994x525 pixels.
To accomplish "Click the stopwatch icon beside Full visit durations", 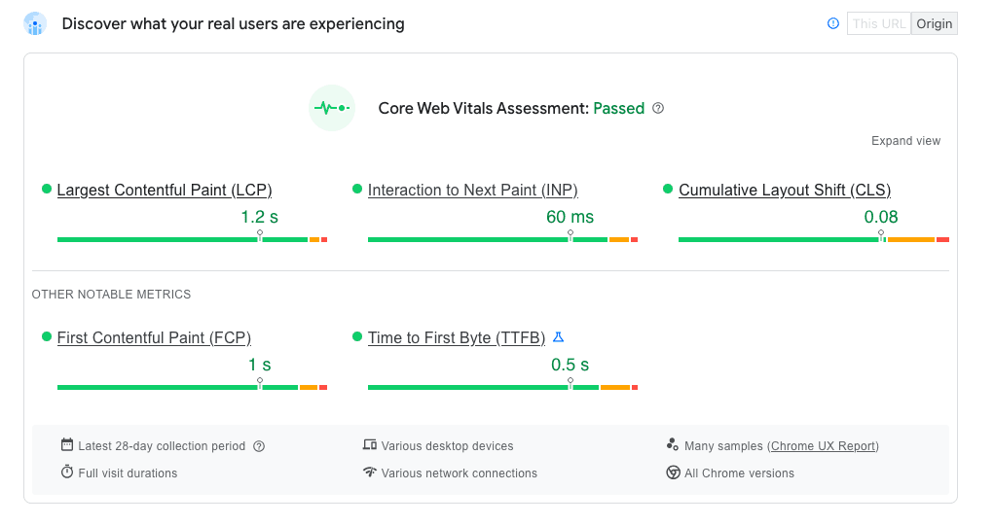I will tap(67, 472).
